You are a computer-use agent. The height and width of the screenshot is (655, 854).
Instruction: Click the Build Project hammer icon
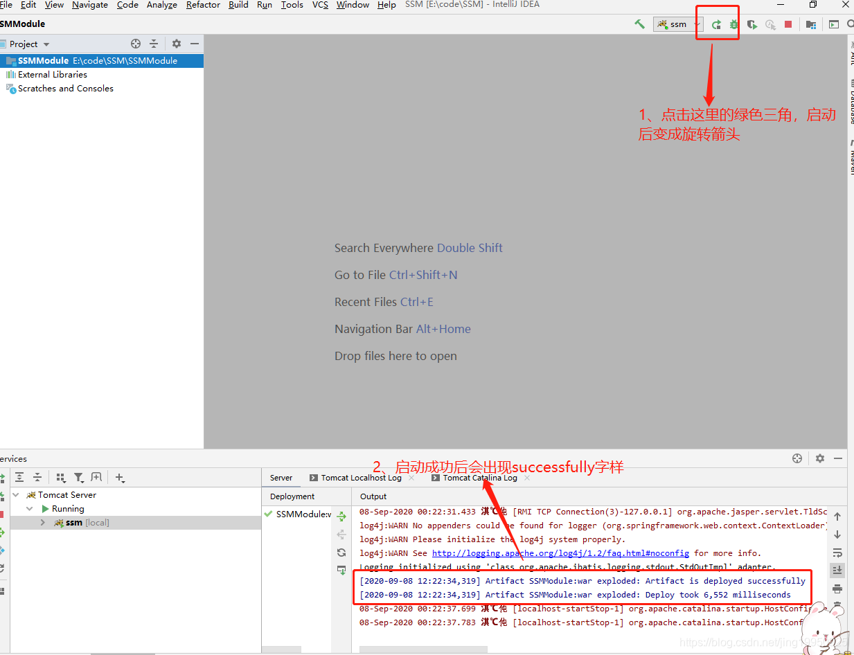639,24
